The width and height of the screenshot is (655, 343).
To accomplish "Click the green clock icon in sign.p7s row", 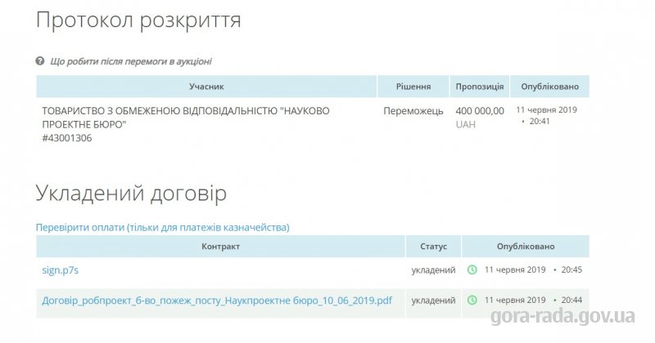I will [x=472, y=269].
